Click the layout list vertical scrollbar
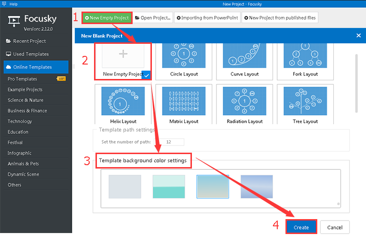Image resolution: width=366 pixels, height=248 pixels. click(356, 83)
